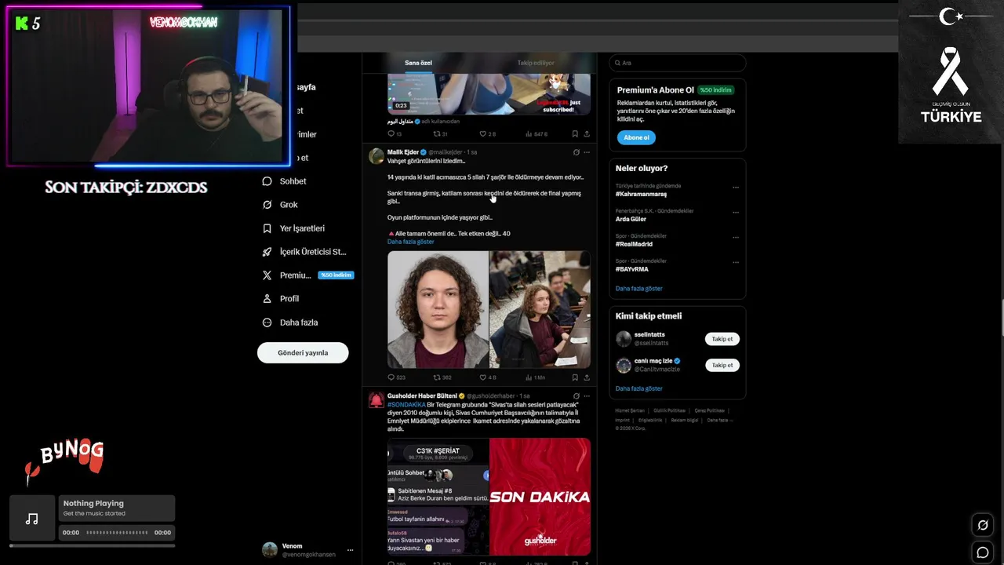Open Malik Ejder profile name
1004x565 pixels.
[402, 152]
